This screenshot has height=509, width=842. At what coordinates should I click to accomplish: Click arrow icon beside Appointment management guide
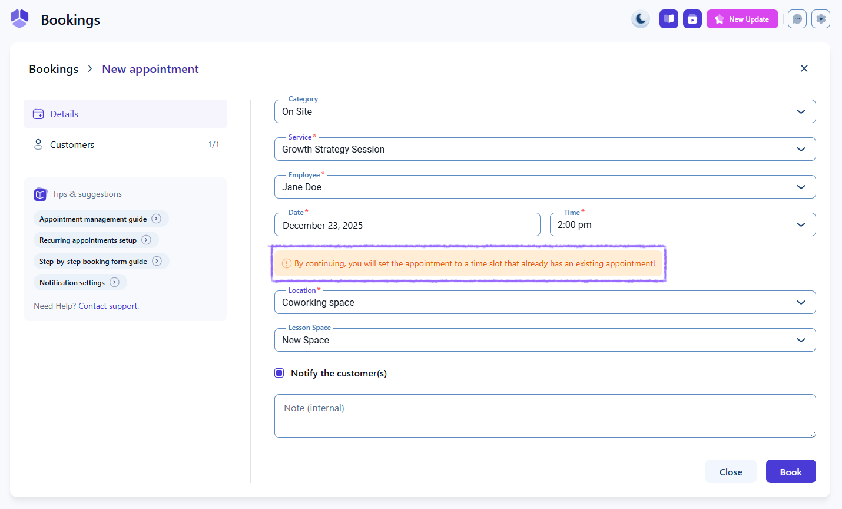pyautogui.click(x=157, y=219)
